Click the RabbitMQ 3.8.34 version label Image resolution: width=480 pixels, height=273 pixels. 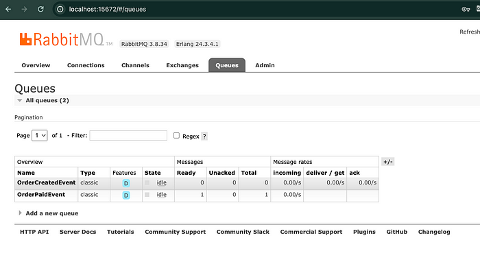(x=144, y=44)
